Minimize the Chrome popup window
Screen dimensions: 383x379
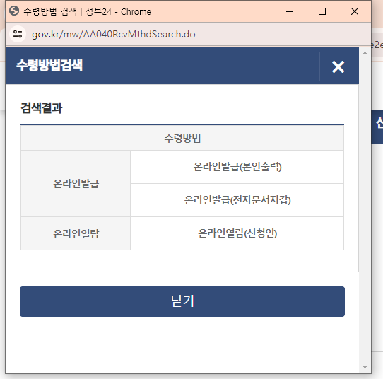[290, 11]
